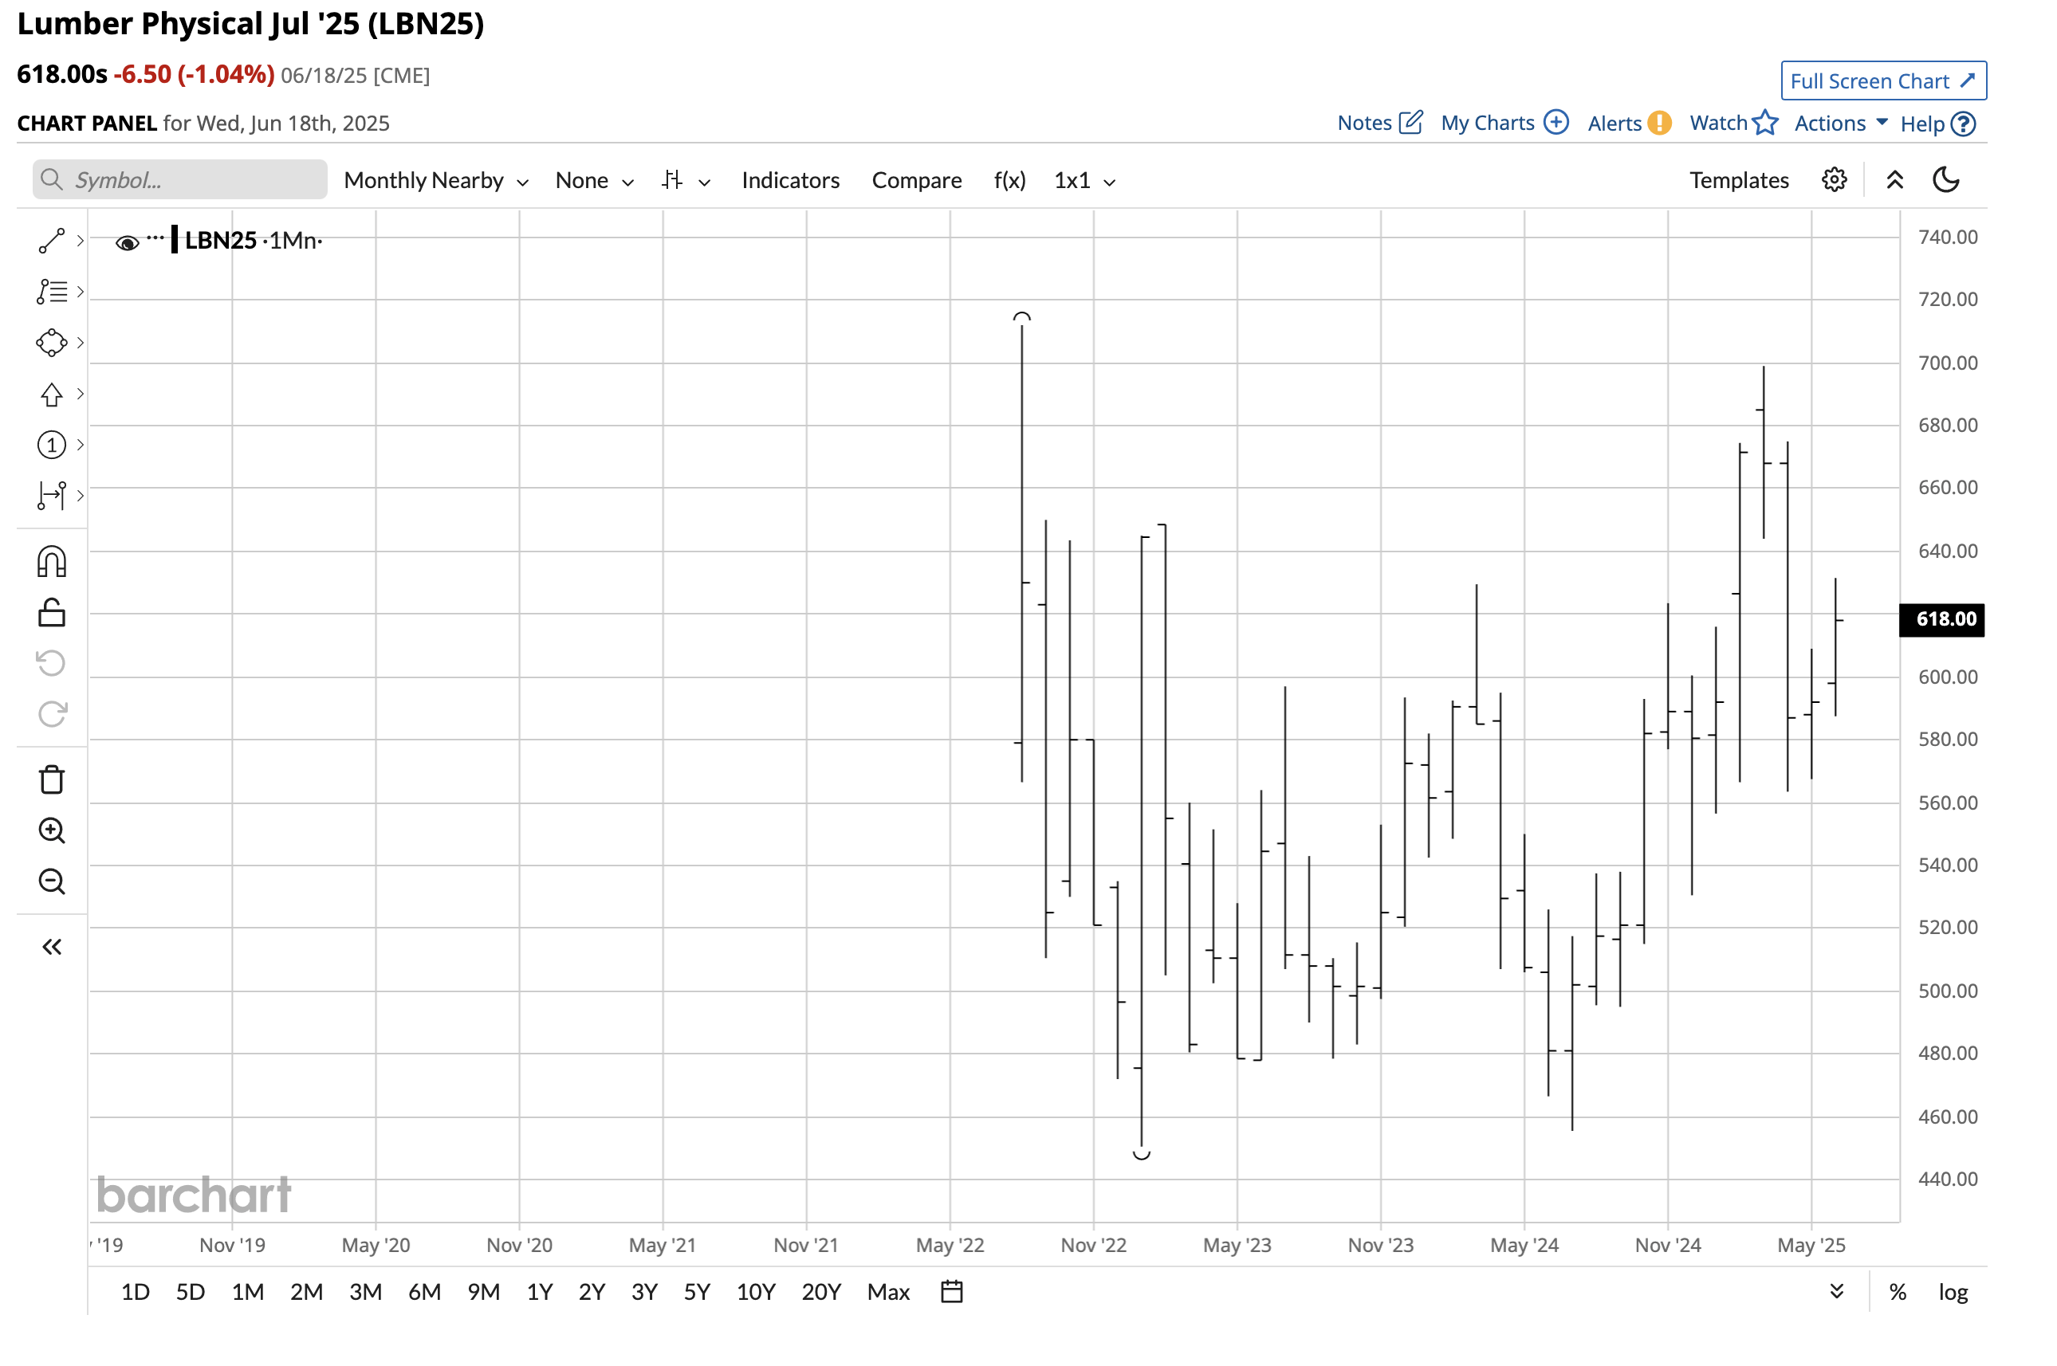
Task: Open chart settings with the gear icon
Action: tap(1834, 179)
